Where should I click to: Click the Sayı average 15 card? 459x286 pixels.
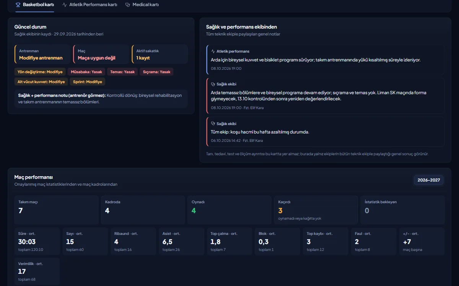85,241
